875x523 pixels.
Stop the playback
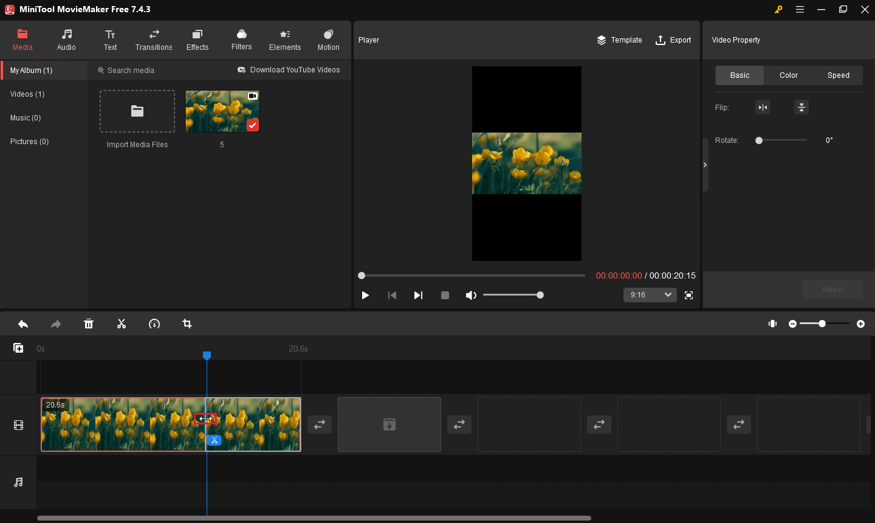point(445,295)
